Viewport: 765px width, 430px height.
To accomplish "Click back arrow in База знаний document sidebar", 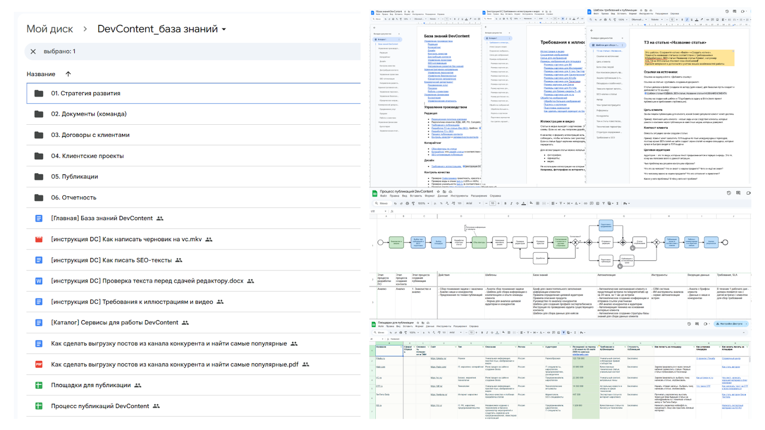I will pyautogui.click(x=374, y=28).
